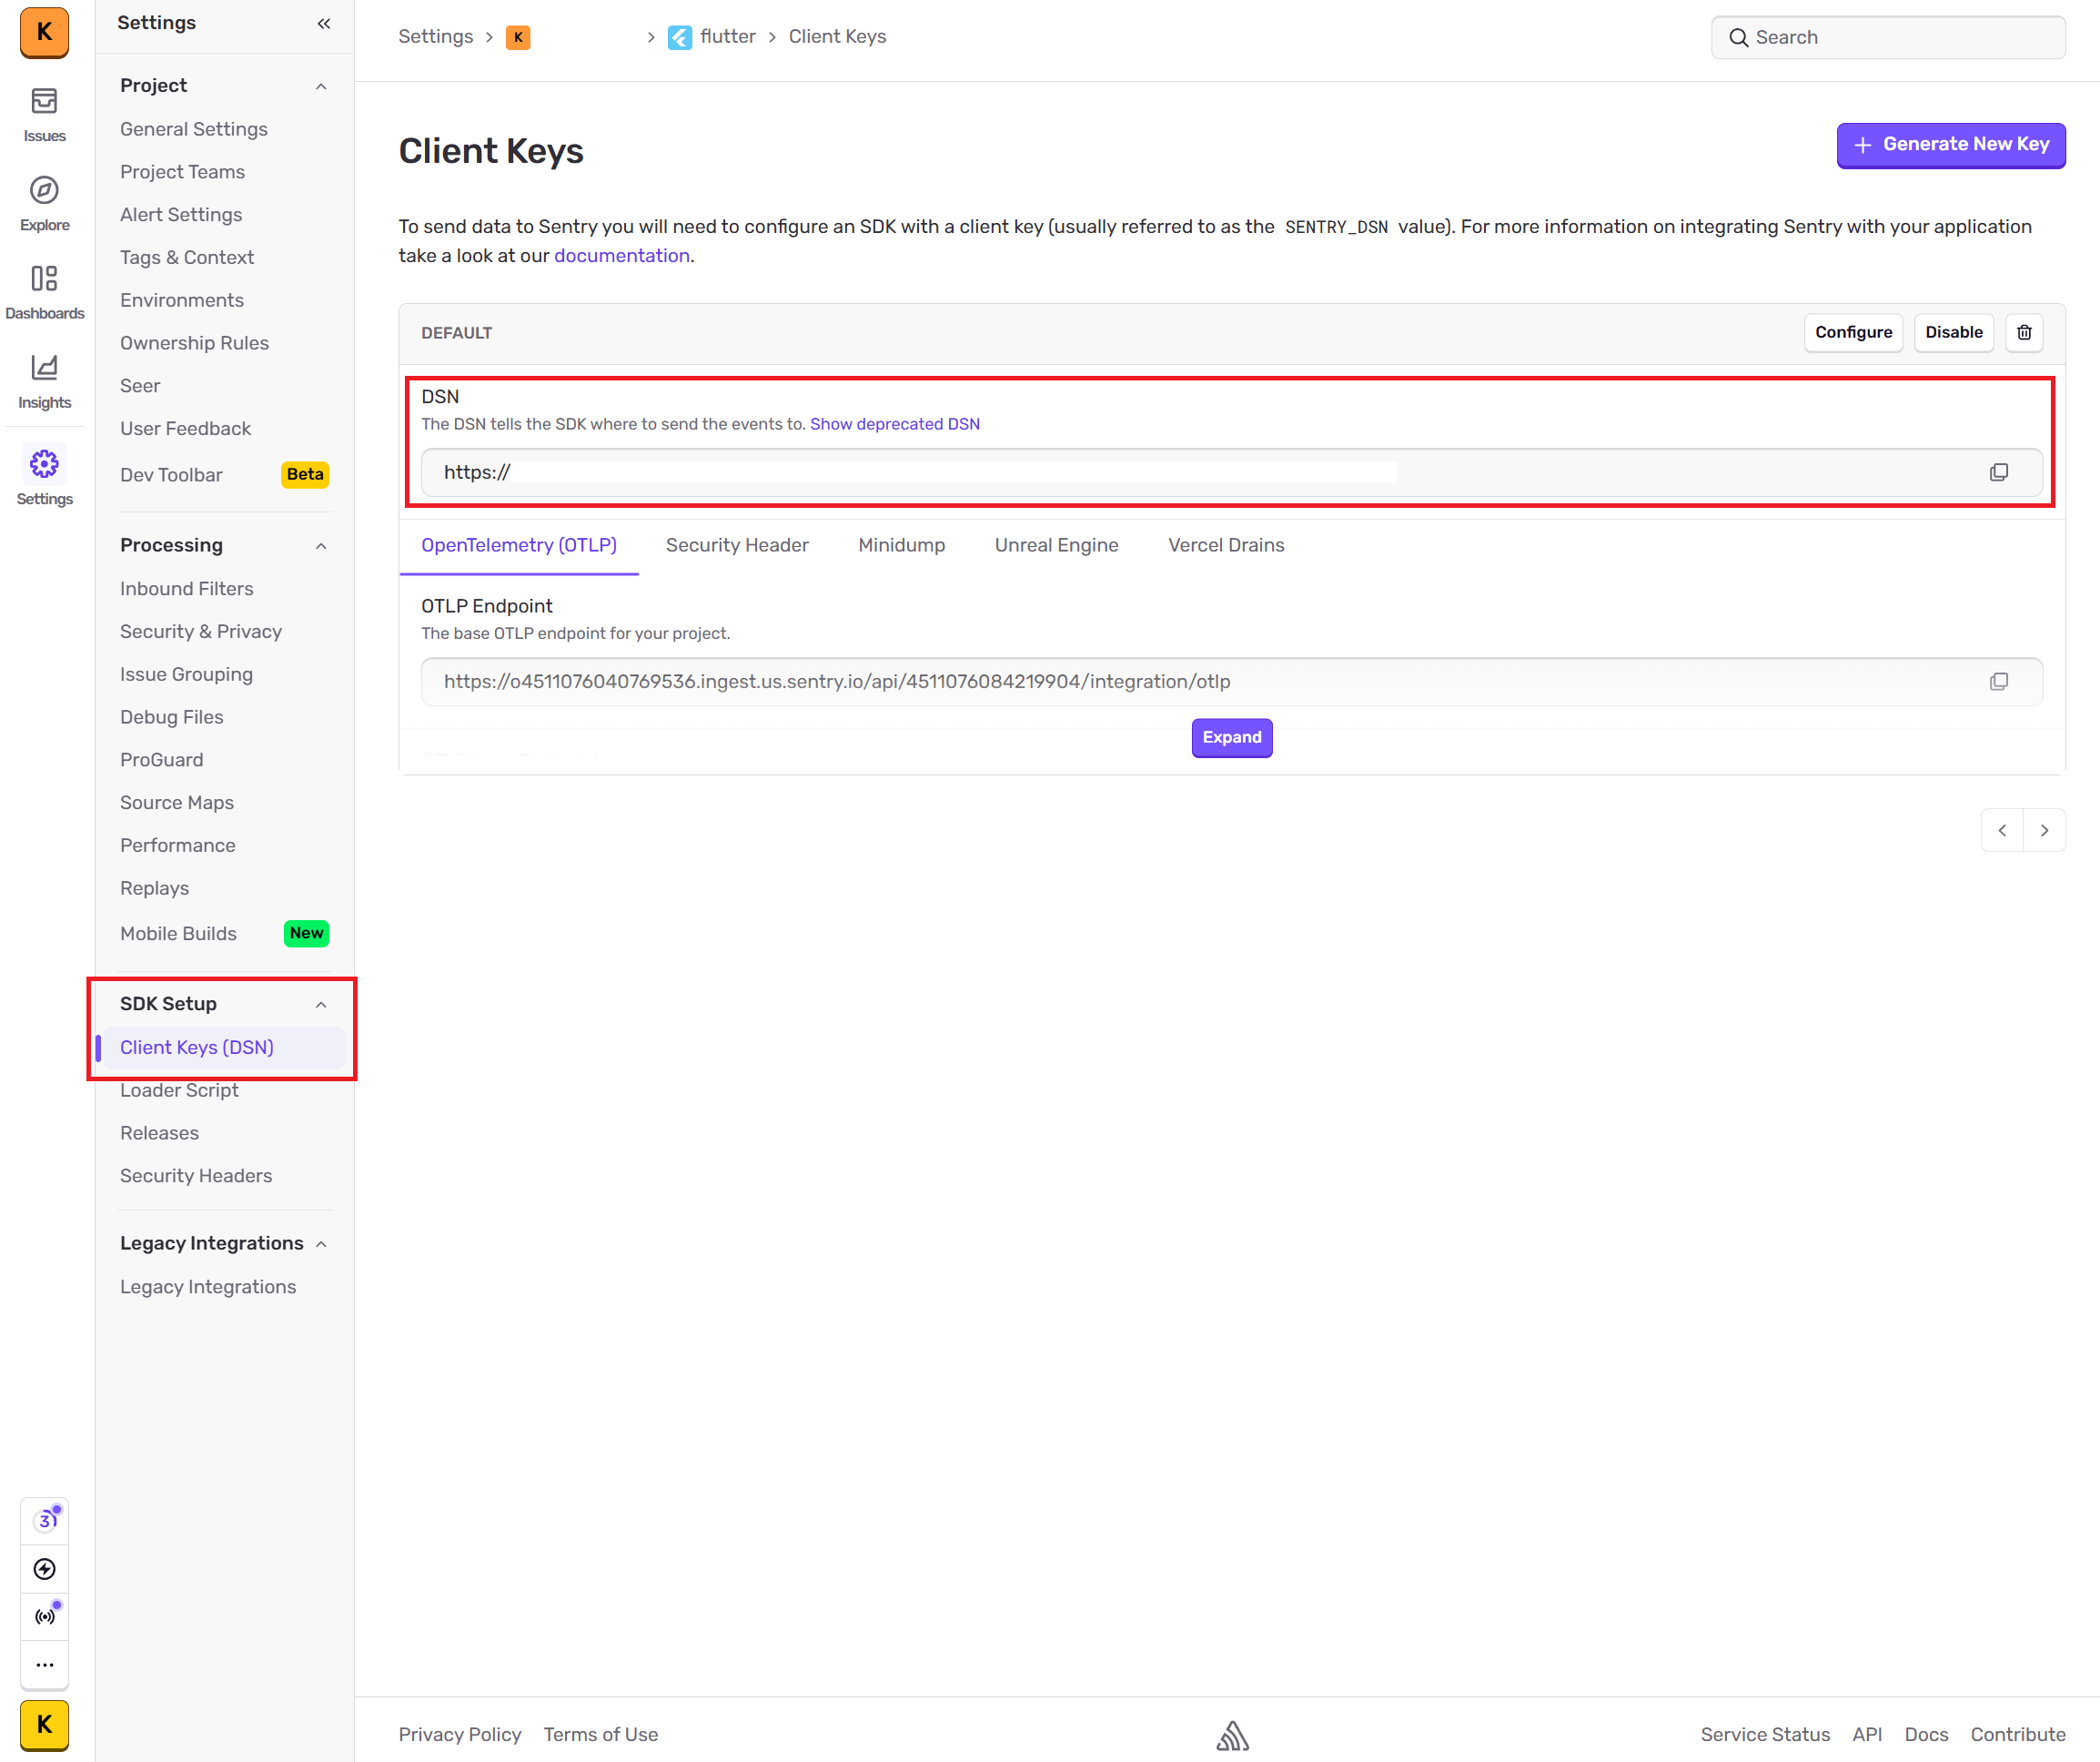This screenshot has width=2100, height=1762.
Task: Click the lightning bolt icon in bottom sidebar
Action: coord(44,1569)
